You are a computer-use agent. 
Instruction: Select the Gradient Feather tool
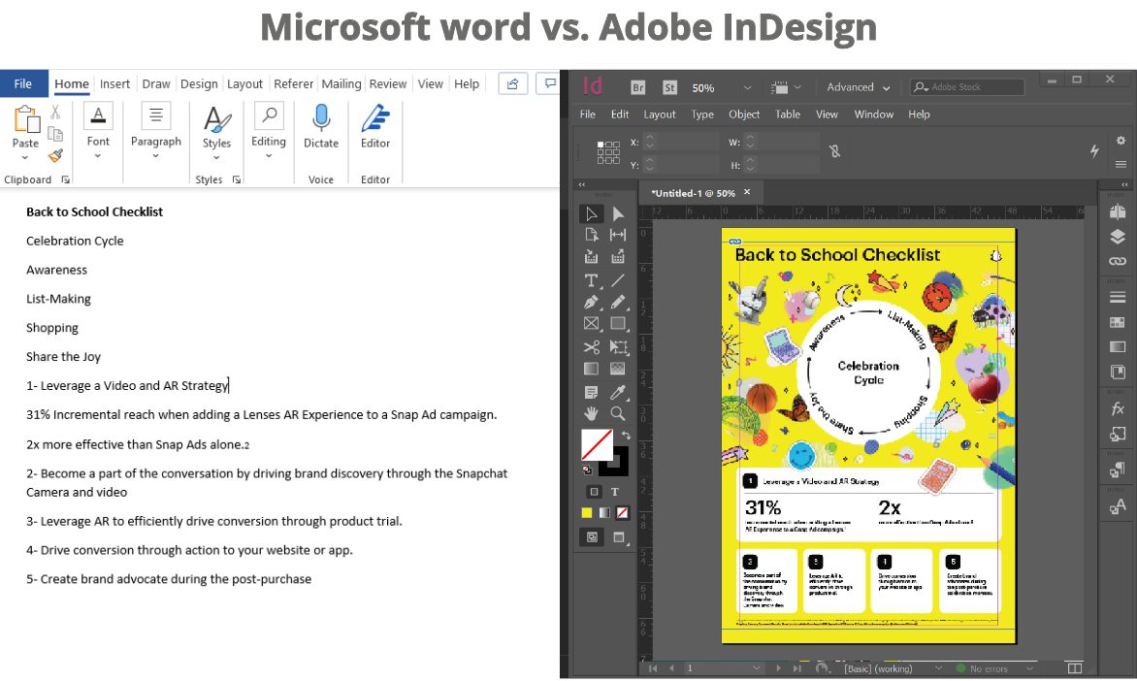[618, 370]
